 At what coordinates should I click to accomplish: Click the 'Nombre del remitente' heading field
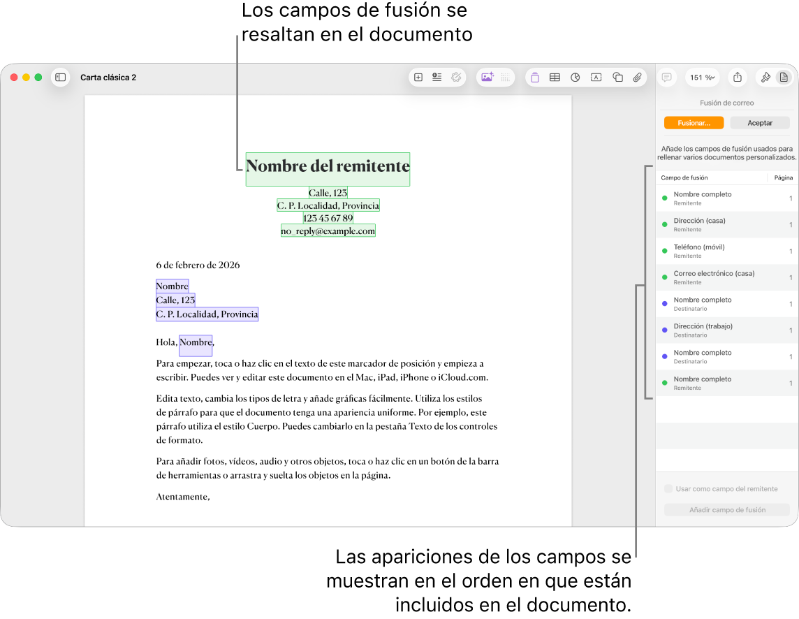(x=328, y=169)
